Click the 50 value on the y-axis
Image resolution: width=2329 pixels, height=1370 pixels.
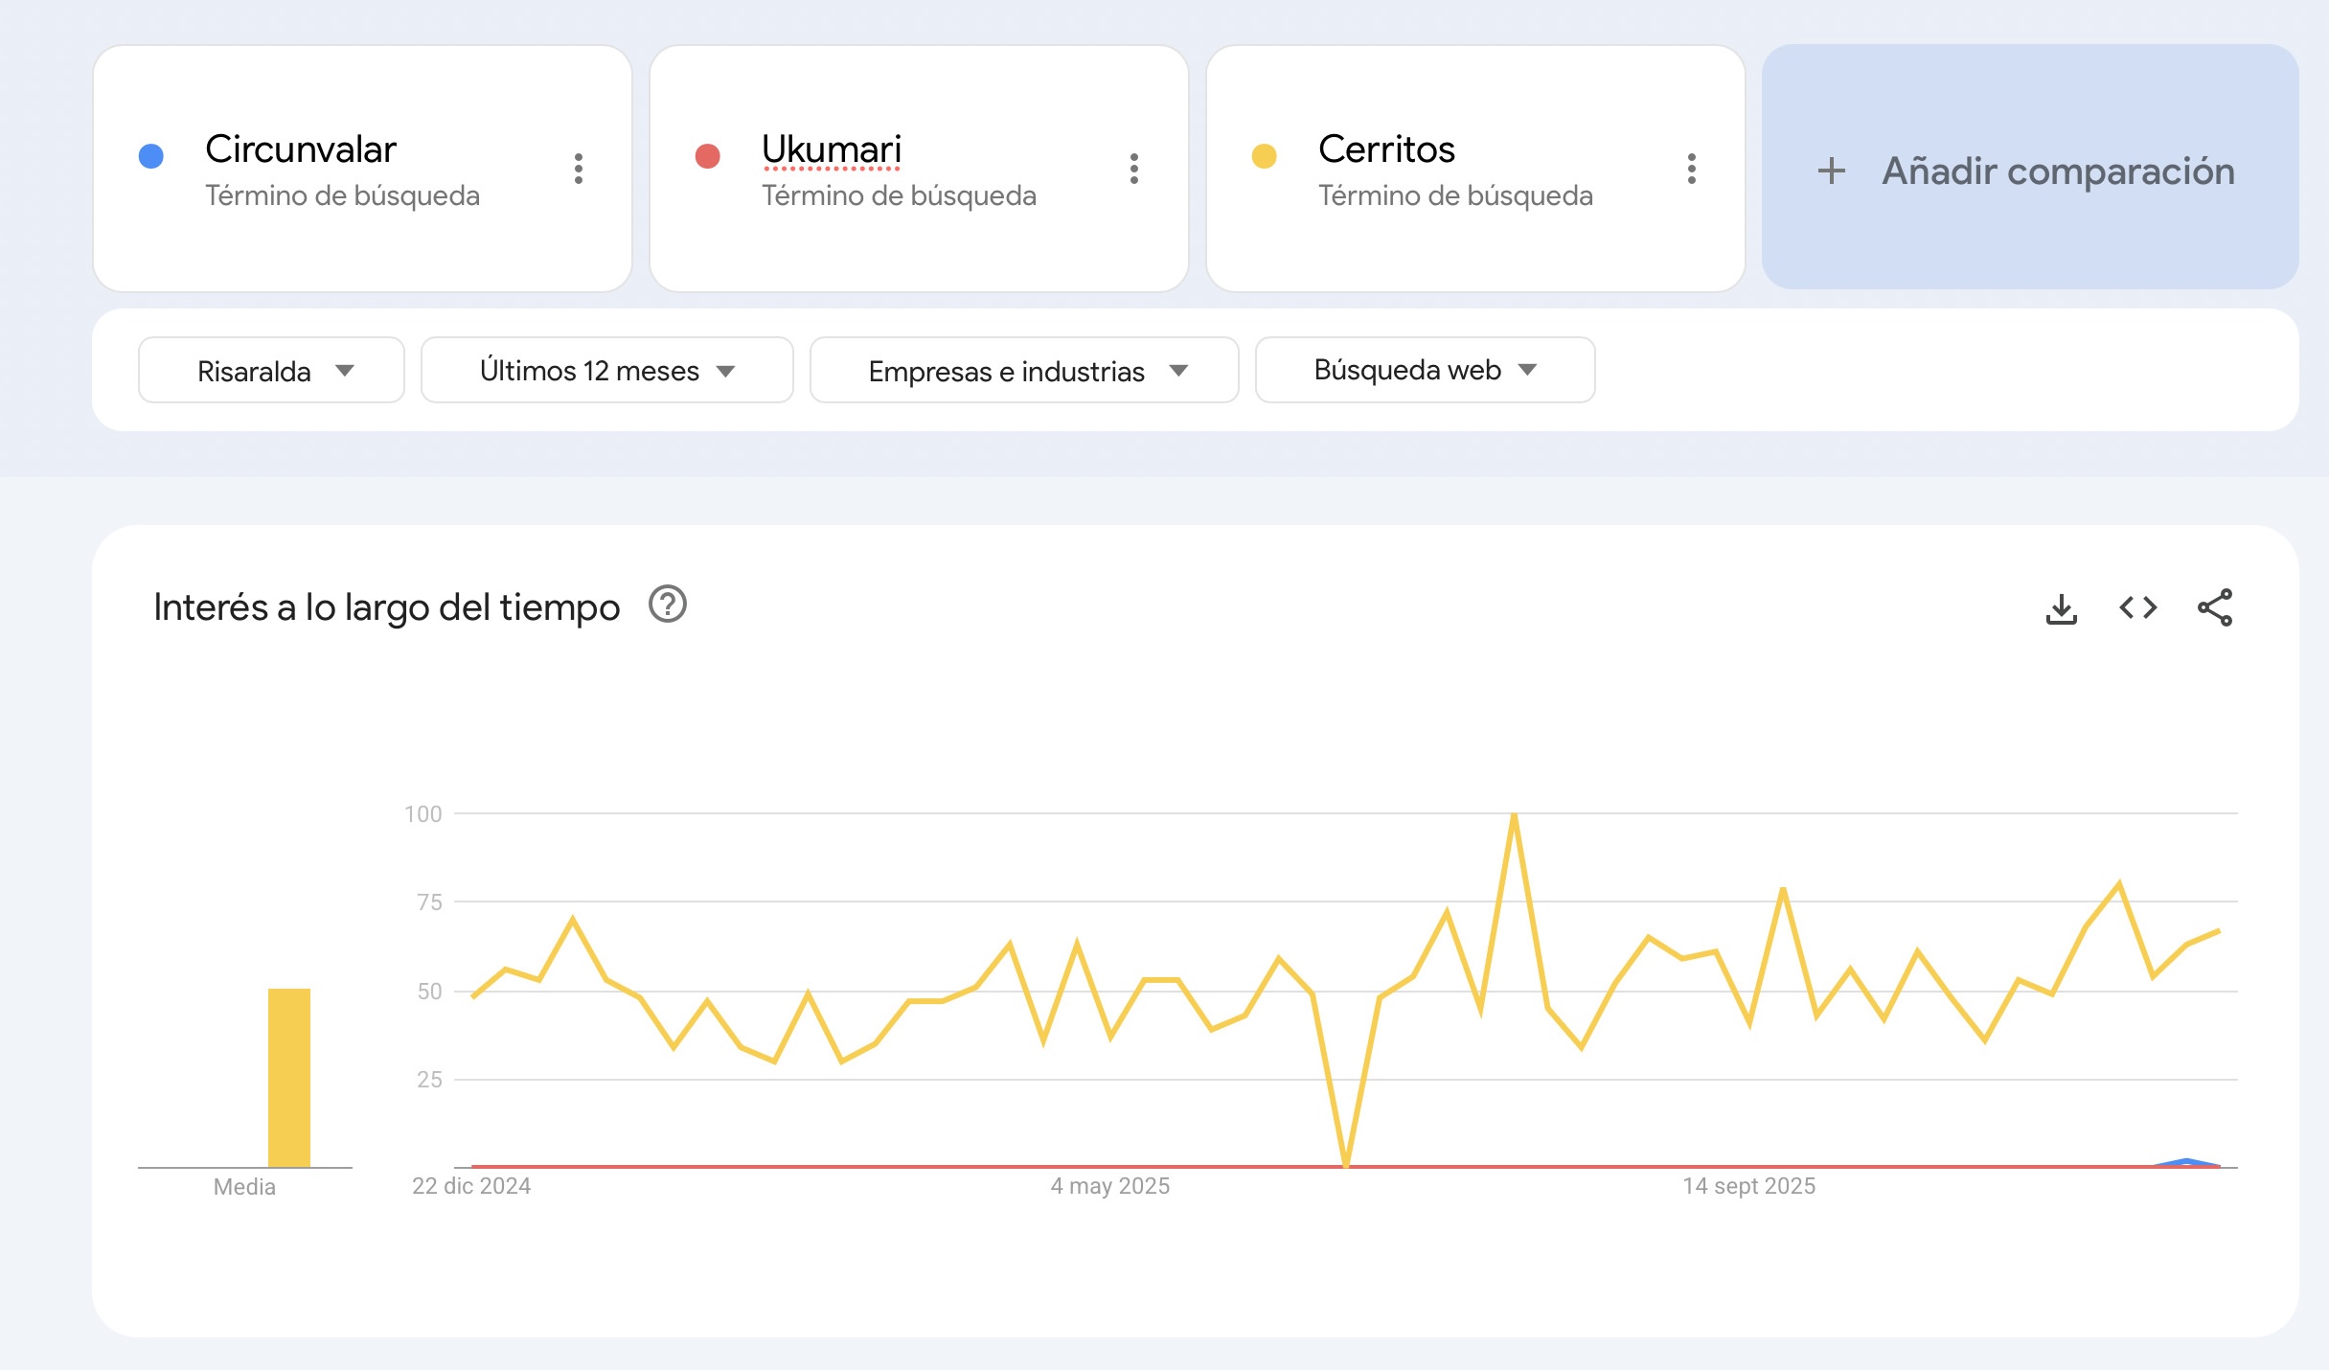click(430, 992)
